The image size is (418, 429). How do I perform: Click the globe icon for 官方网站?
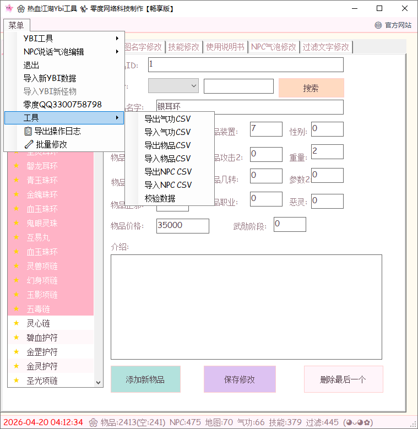378,25
